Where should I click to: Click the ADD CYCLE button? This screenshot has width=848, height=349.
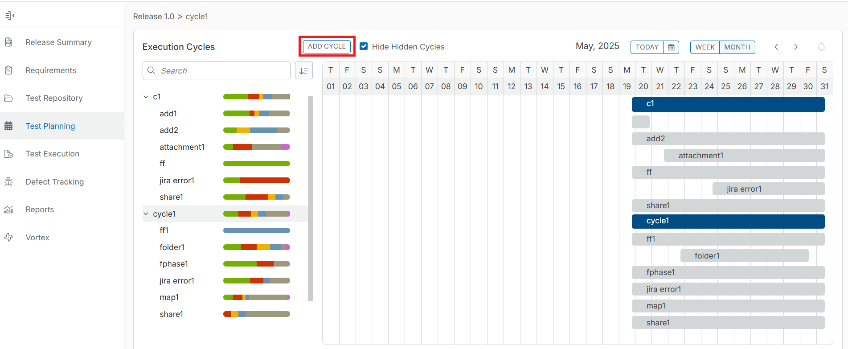click(327, 46)
